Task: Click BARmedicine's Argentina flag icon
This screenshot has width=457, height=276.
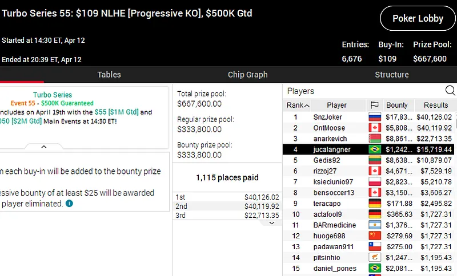Action: (374, 225)
